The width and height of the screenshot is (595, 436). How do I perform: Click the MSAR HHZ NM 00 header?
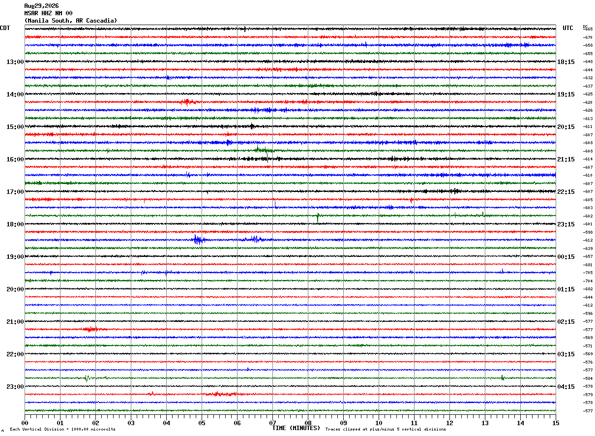coord(48,13)
